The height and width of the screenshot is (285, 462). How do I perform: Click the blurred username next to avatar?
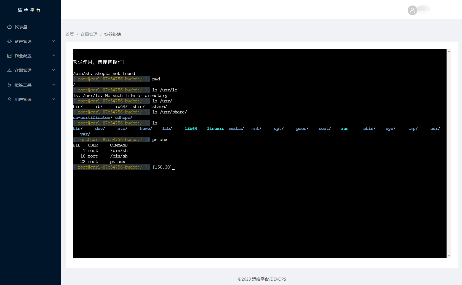[x=424, y=9]
